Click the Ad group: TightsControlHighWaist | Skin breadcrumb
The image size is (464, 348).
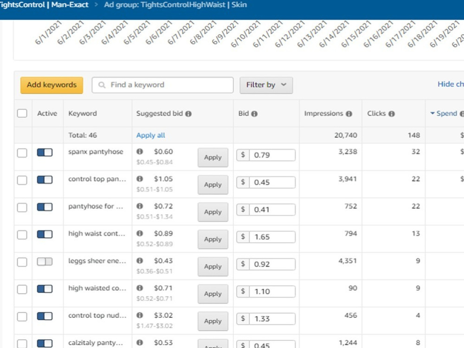(175, 5)
